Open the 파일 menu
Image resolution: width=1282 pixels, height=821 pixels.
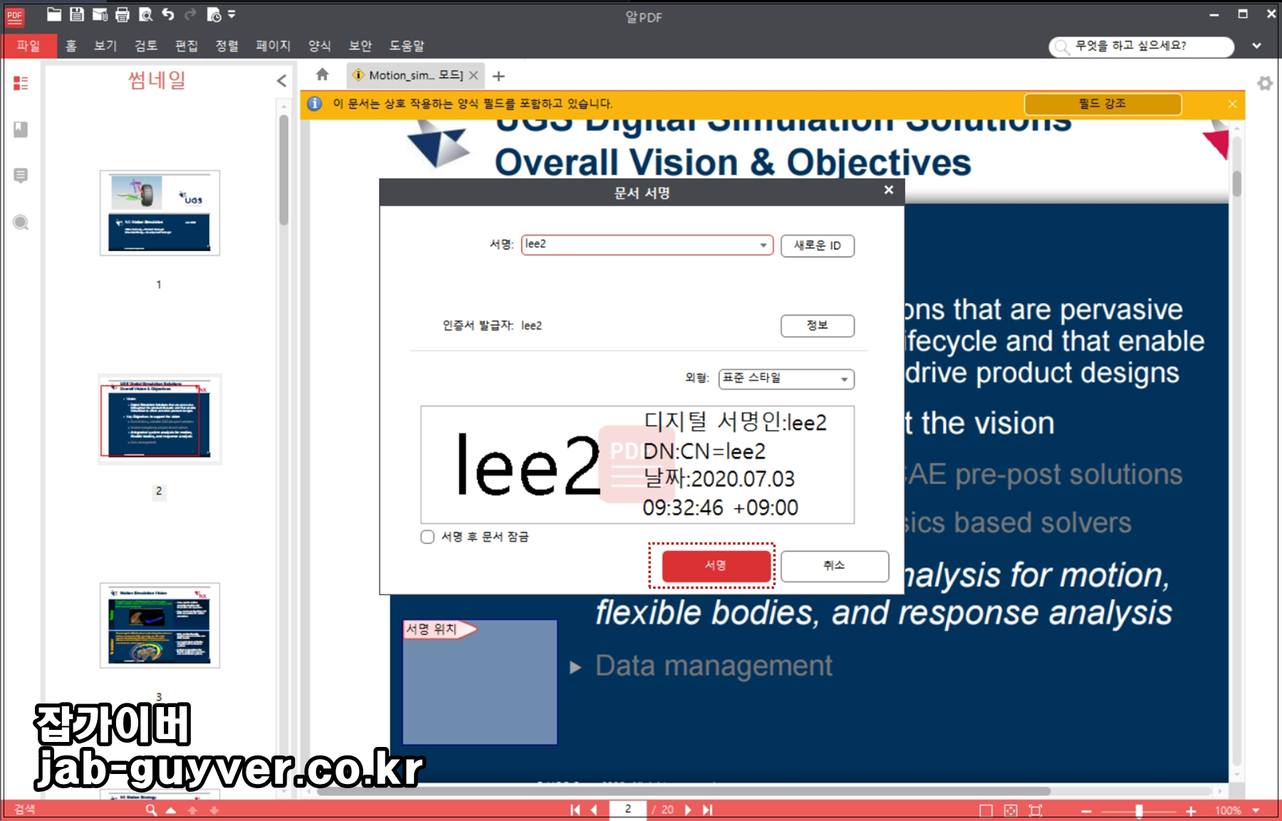pyautogui.click(x=28, y=46)
